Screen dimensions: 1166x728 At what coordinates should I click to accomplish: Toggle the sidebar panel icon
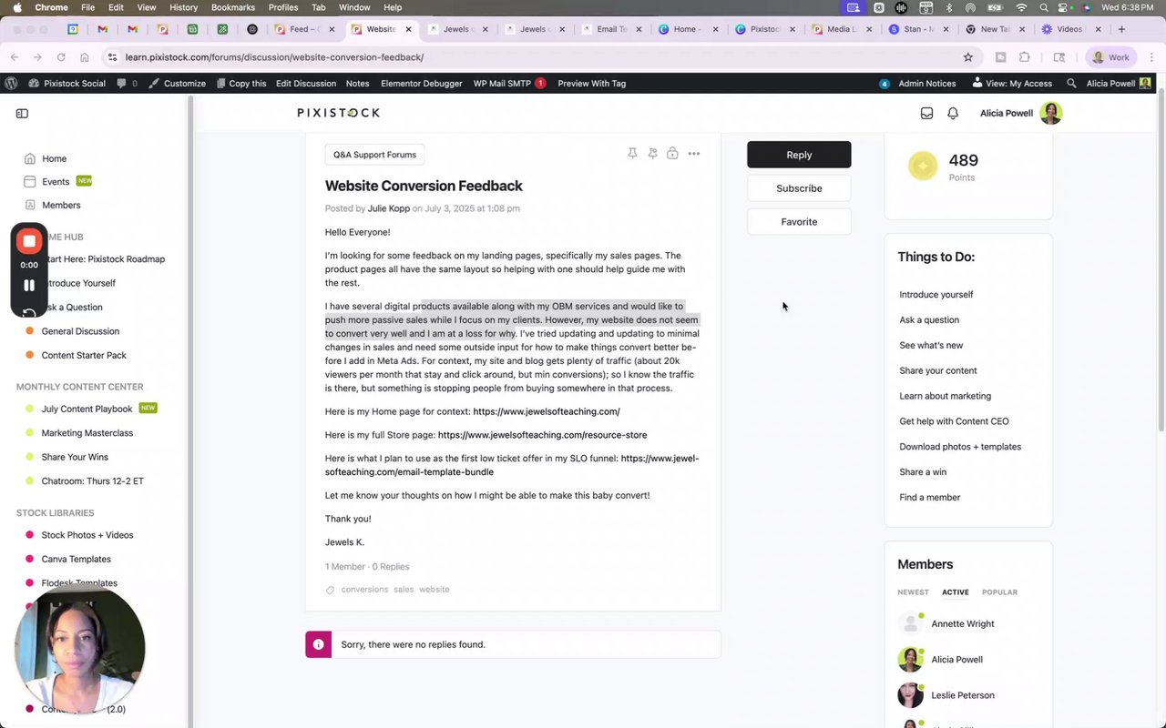(x=22, y=114)
